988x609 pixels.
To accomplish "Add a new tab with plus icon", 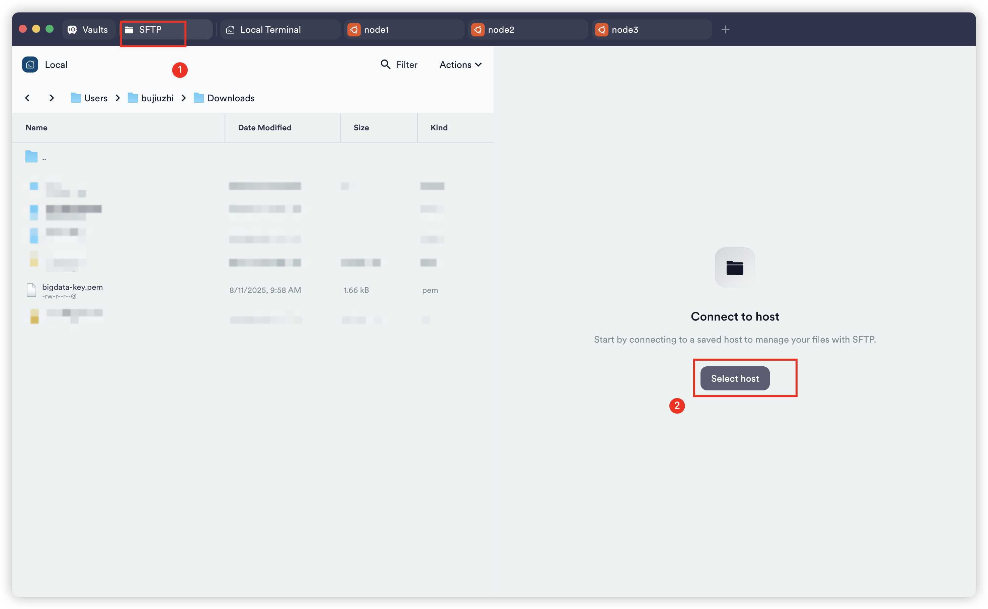I will tap(725, 30).
